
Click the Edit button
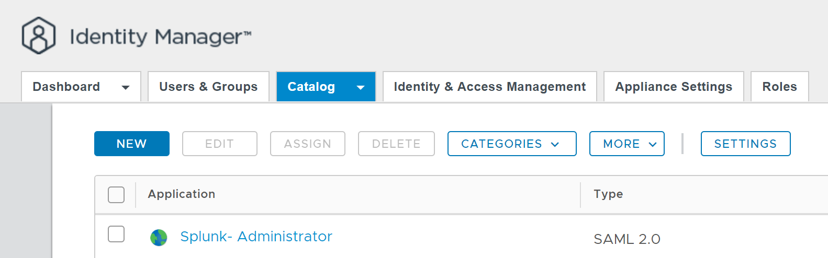(x=220, y=144)
